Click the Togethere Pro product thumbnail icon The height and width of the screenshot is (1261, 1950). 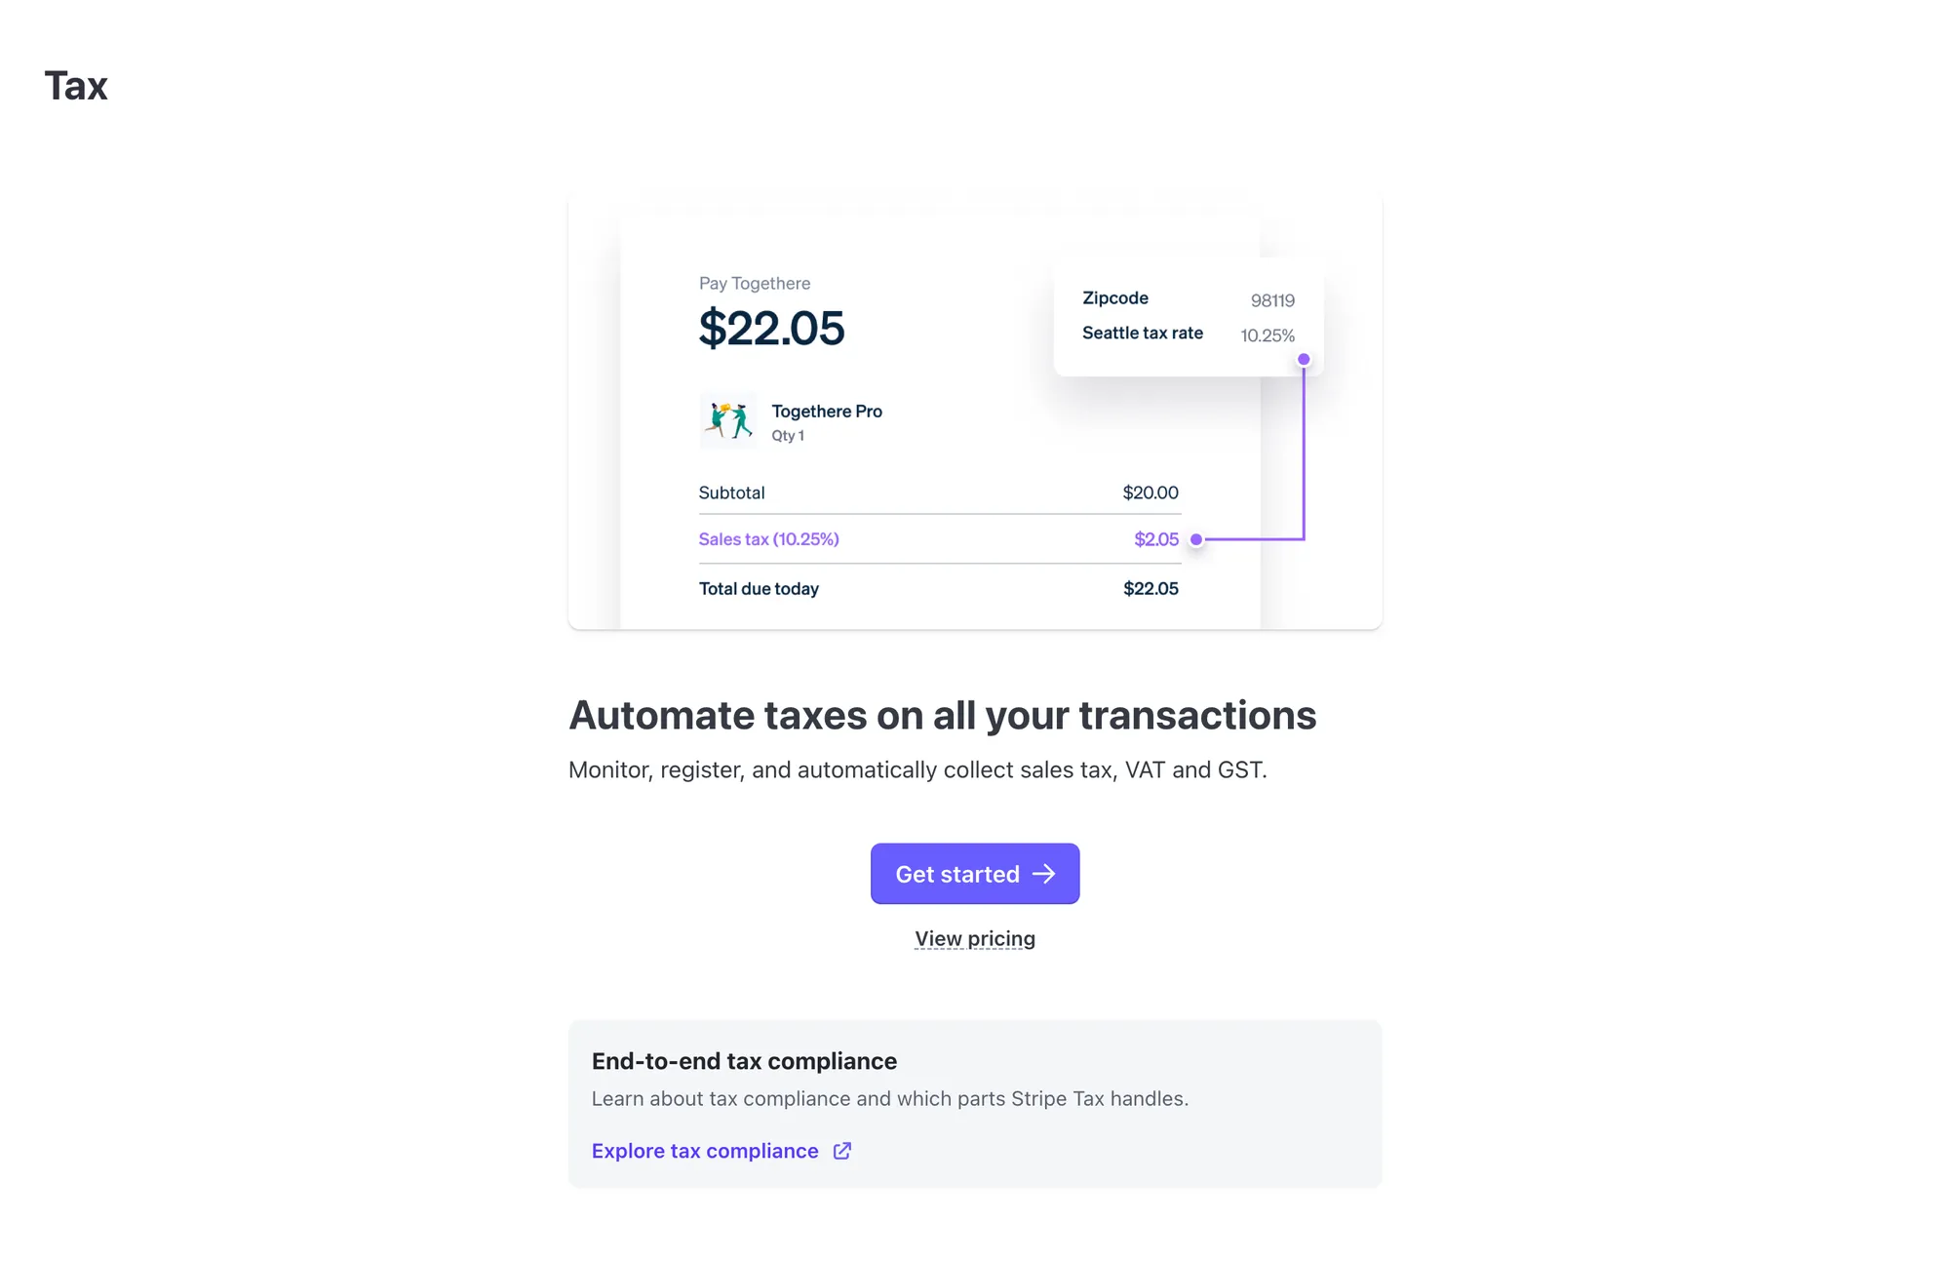727,420
